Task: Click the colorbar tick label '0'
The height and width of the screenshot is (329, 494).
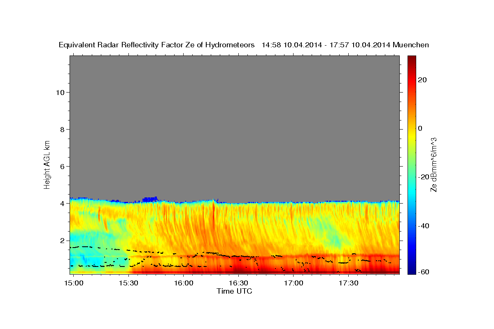Action: 420,128
